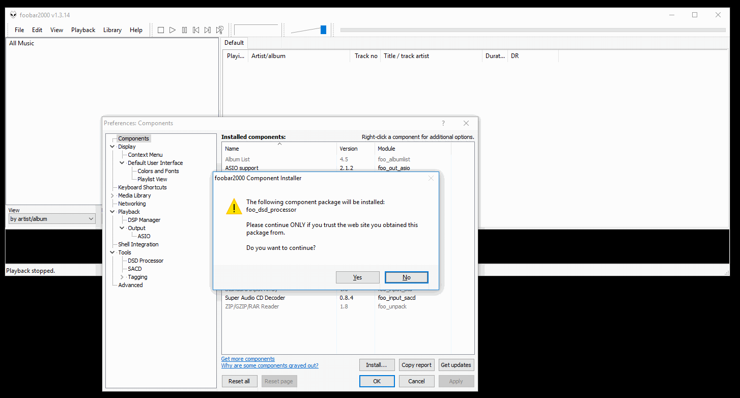Screen dimensions: 740x398
Task: Collapse the Default User Interface node
Action: [x=122, y=163]
